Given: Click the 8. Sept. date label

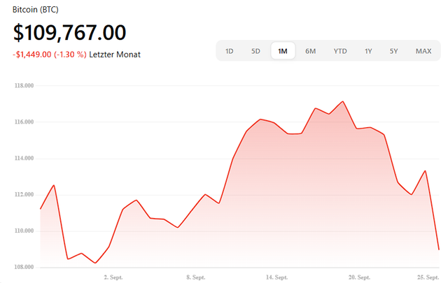Looking at the screenshot, I should pos(195,277).
